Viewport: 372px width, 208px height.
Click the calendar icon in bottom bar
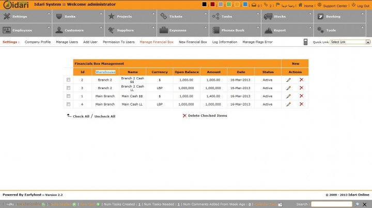pos(280,204)
